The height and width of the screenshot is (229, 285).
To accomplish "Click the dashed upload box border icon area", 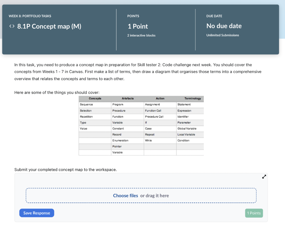I will coord(141,195).
